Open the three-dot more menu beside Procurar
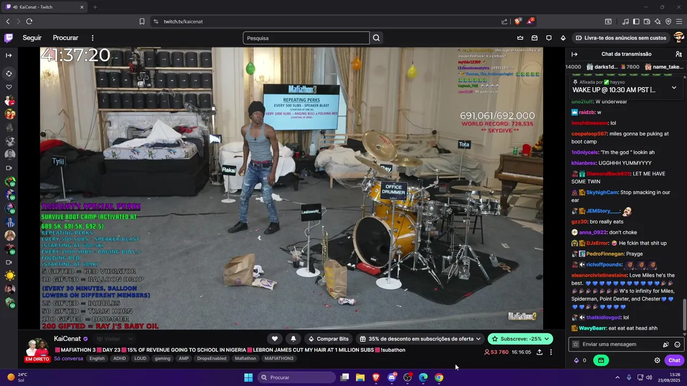This screenshot has width=687, height=386. coord(92,38)
